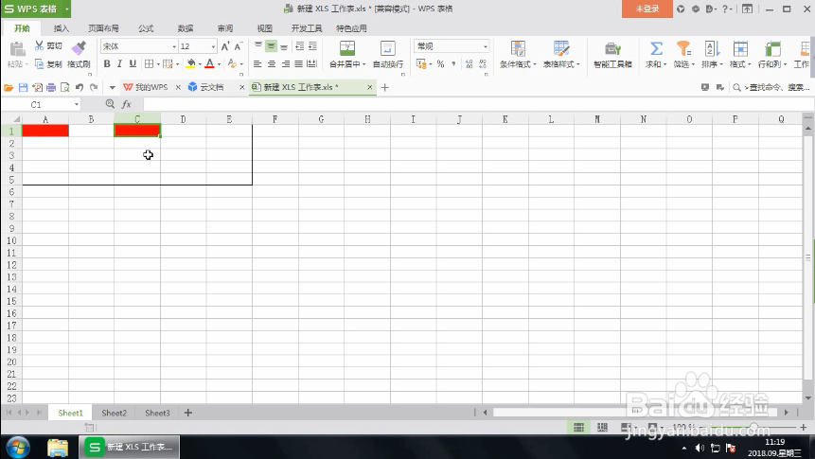
Task: Click the Wrap Text (自动换行) icon
Action: 388,48
